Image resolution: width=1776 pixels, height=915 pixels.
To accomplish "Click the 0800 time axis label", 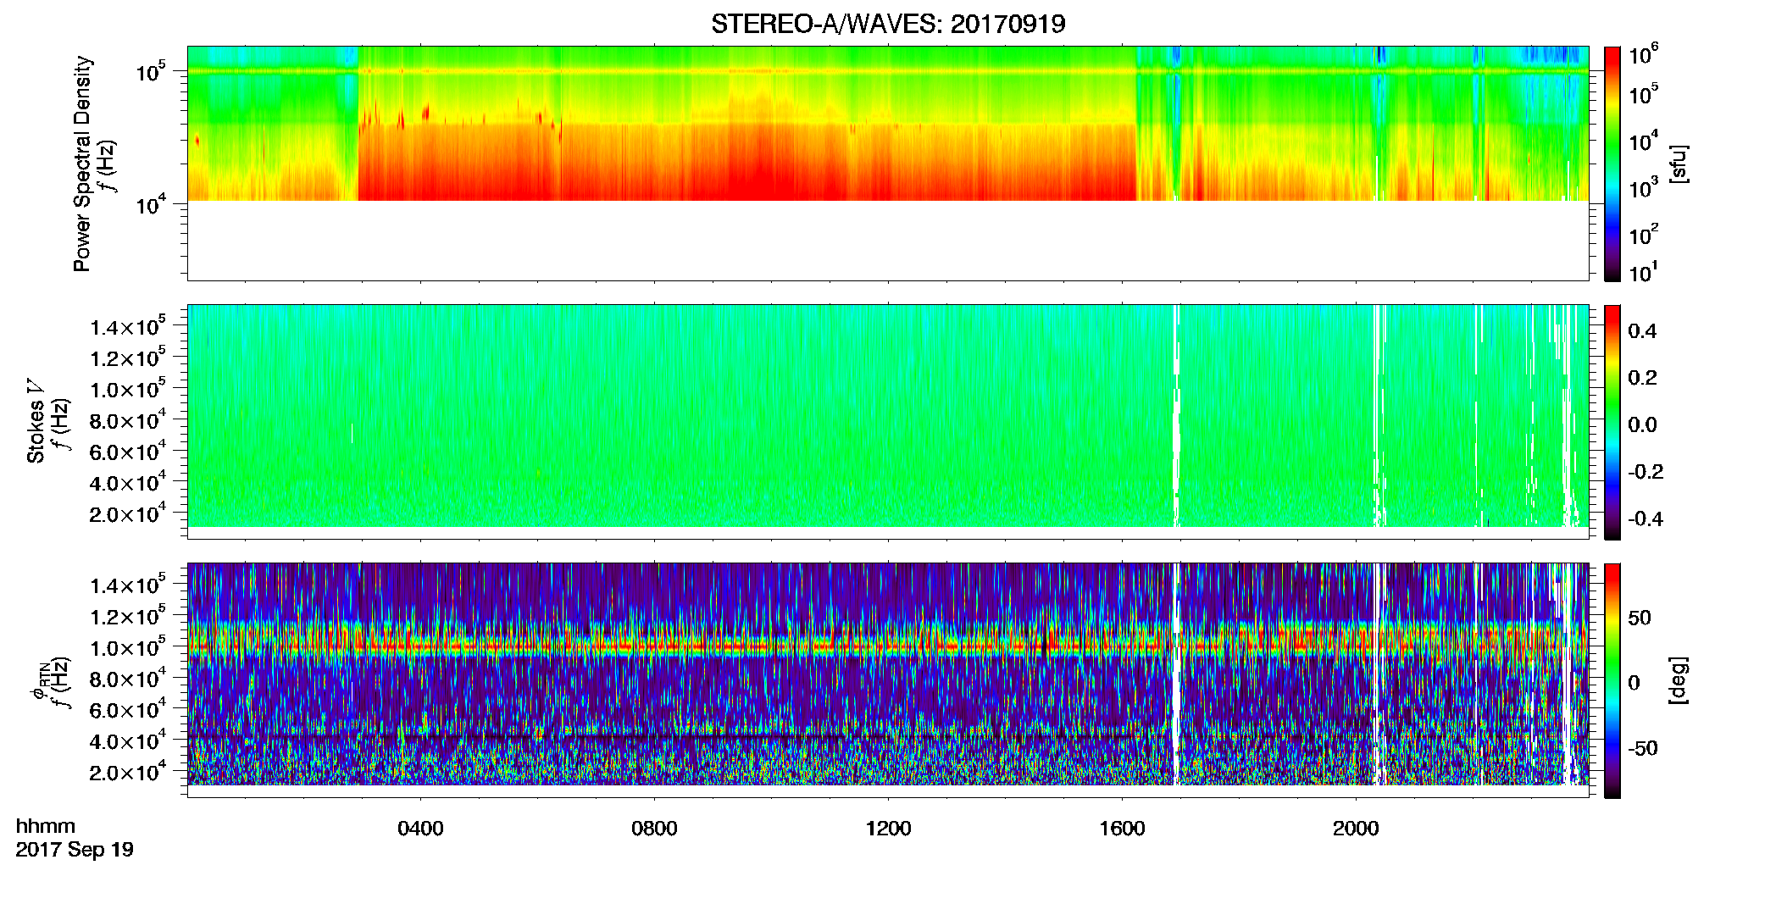I will [654, 829].
